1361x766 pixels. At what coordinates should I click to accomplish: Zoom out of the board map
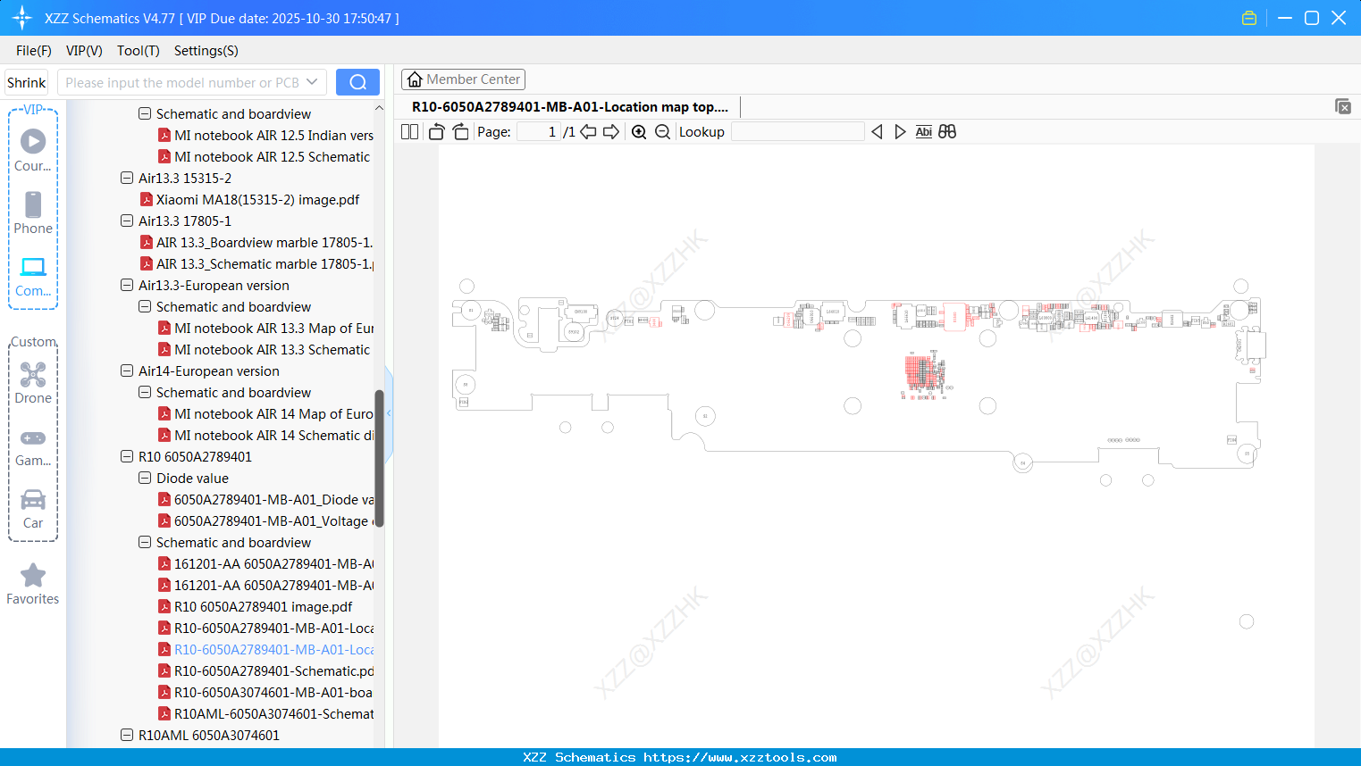[662, 132]
